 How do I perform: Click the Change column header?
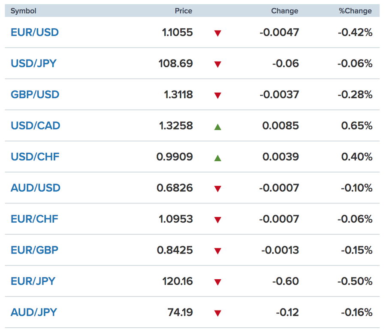[x=284, y=11]
